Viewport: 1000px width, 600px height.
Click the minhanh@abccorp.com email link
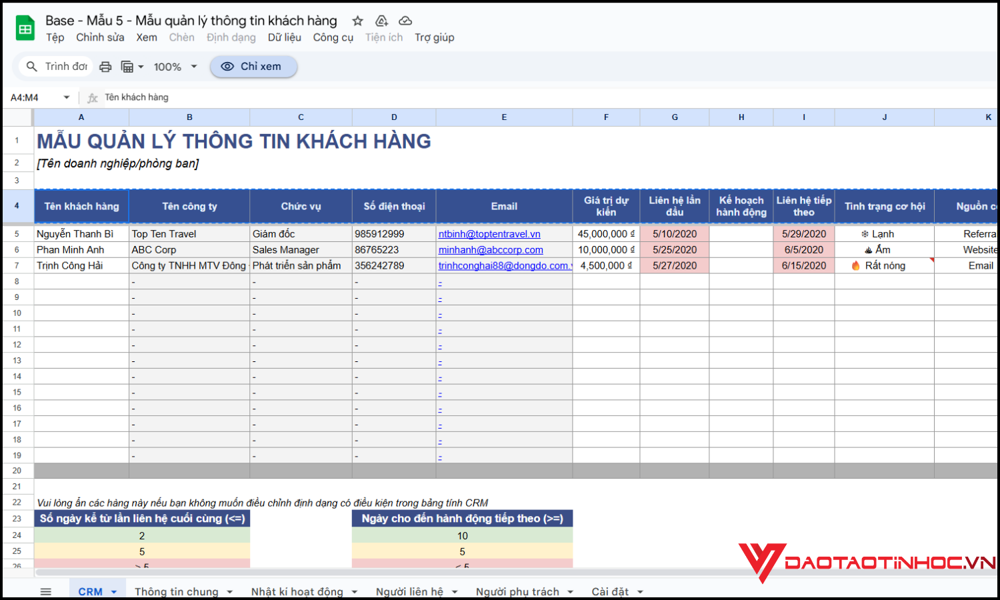point(490,250)
